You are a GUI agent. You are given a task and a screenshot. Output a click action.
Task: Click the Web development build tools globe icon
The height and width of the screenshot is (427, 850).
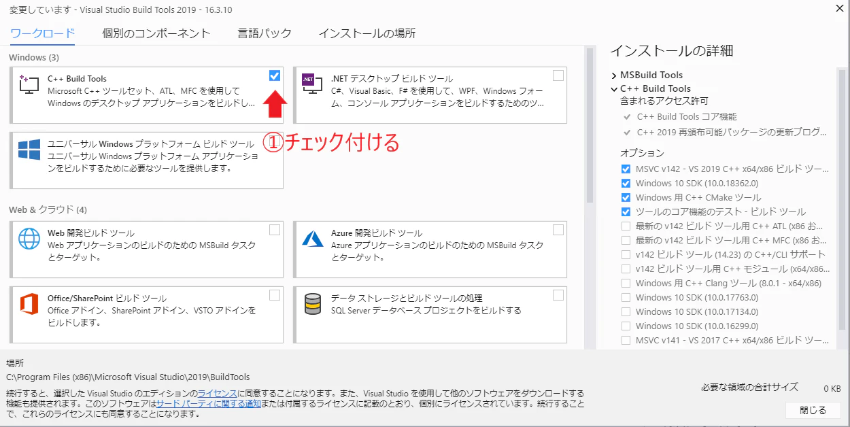[x=29, y=239]
